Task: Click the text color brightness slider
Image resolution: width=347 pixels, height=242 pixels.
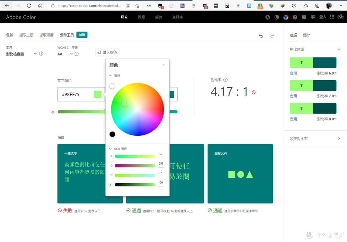Action: tap(81, 112)
